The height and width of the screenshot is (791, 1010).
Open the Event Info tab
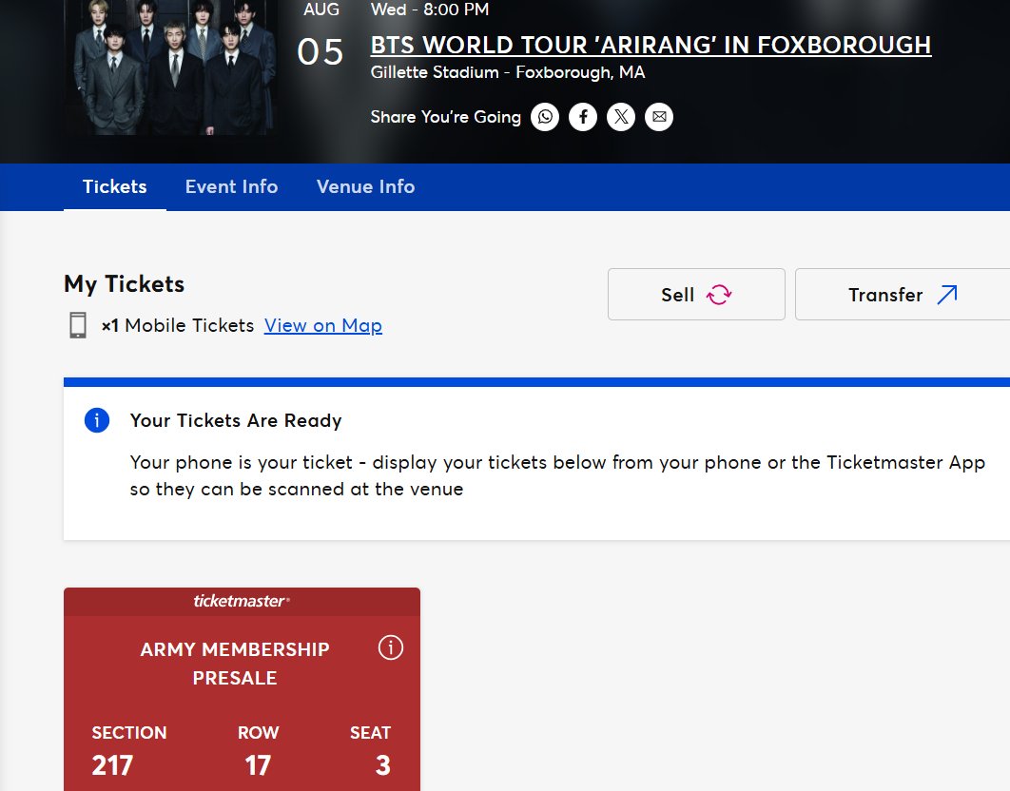point(231,186)
